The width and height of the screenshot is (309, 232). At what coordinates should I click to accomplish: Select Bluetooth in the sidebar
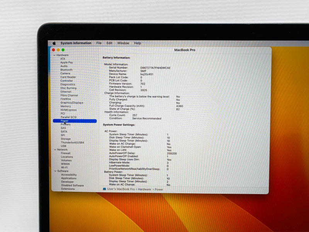point(66,70)
